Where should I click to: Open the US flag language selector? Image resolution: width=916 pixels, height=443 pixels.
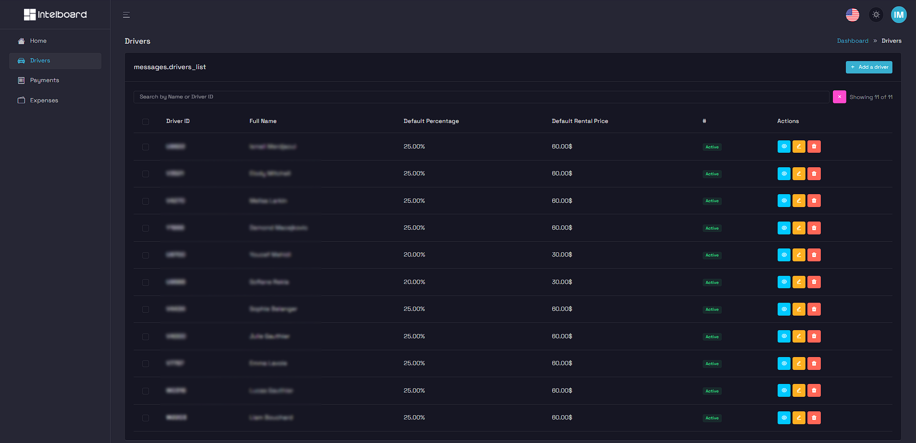[x=853, y=14]
